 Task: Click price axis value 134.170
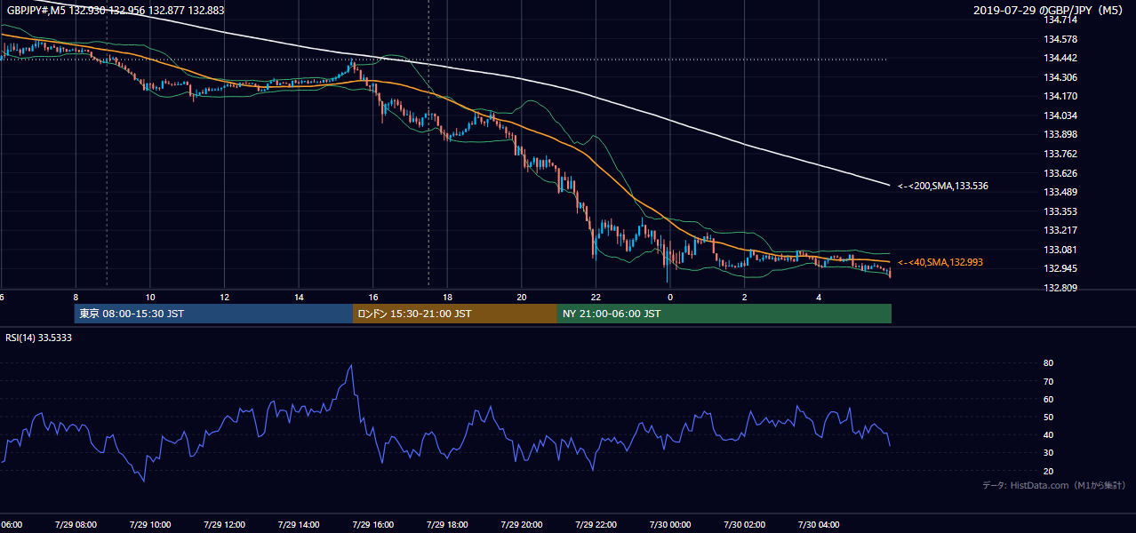(x=1059, y=96)
